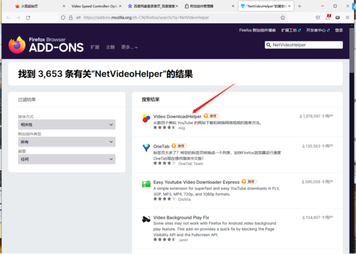Switch to the Video Speed Controller tab
Screen dimensions: 356x254
(93, 5)
